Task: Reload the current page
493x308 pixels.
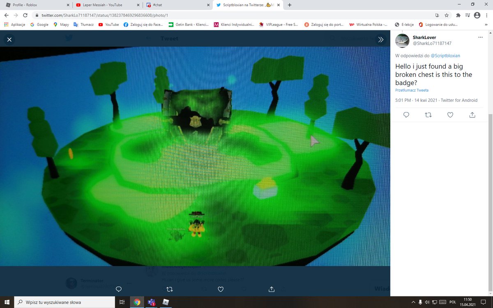Action: click(25, 15)
